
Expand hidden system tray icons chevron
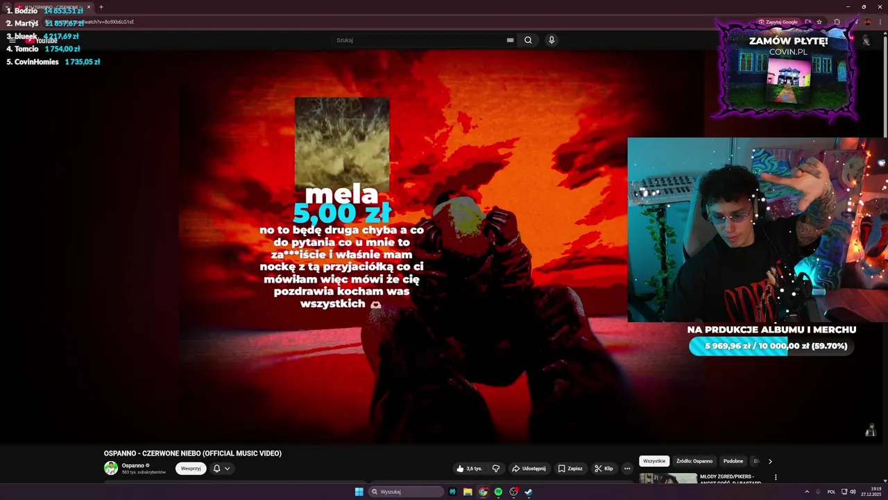[806, 492]
